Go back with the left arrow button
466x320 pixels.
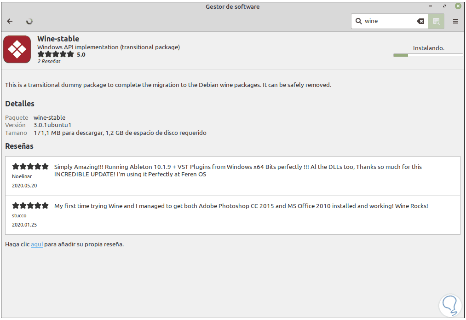pos(10,21)
